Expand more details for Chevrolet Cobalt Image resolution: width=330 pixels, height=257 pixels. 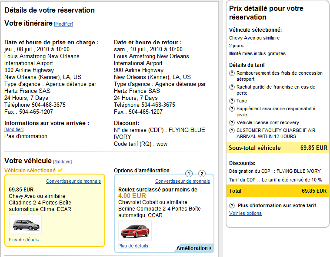(133, 246)
